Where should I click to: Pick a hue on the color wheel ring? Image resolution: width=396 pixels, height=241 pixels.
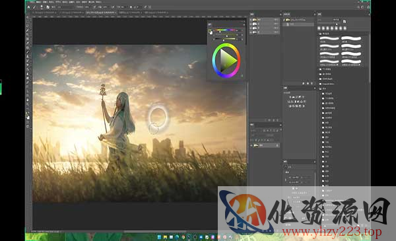click(x=226, y=45)
